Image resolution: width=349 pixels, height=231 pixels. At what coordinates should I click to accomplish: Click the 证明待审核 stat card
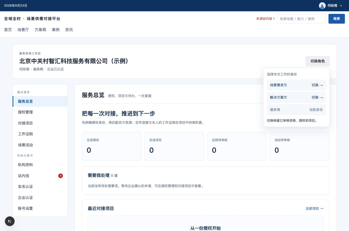pyautogui.click(x=237, y=146)
